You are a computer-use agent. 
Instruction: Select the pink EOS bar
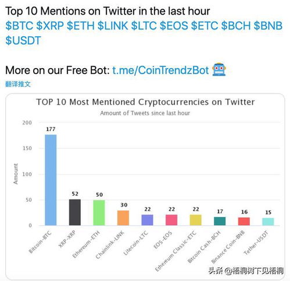tap(171, 220)
